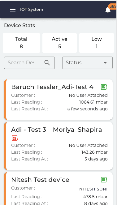
Task: Open the Nitesh Test device title
Action: [40, 180]
